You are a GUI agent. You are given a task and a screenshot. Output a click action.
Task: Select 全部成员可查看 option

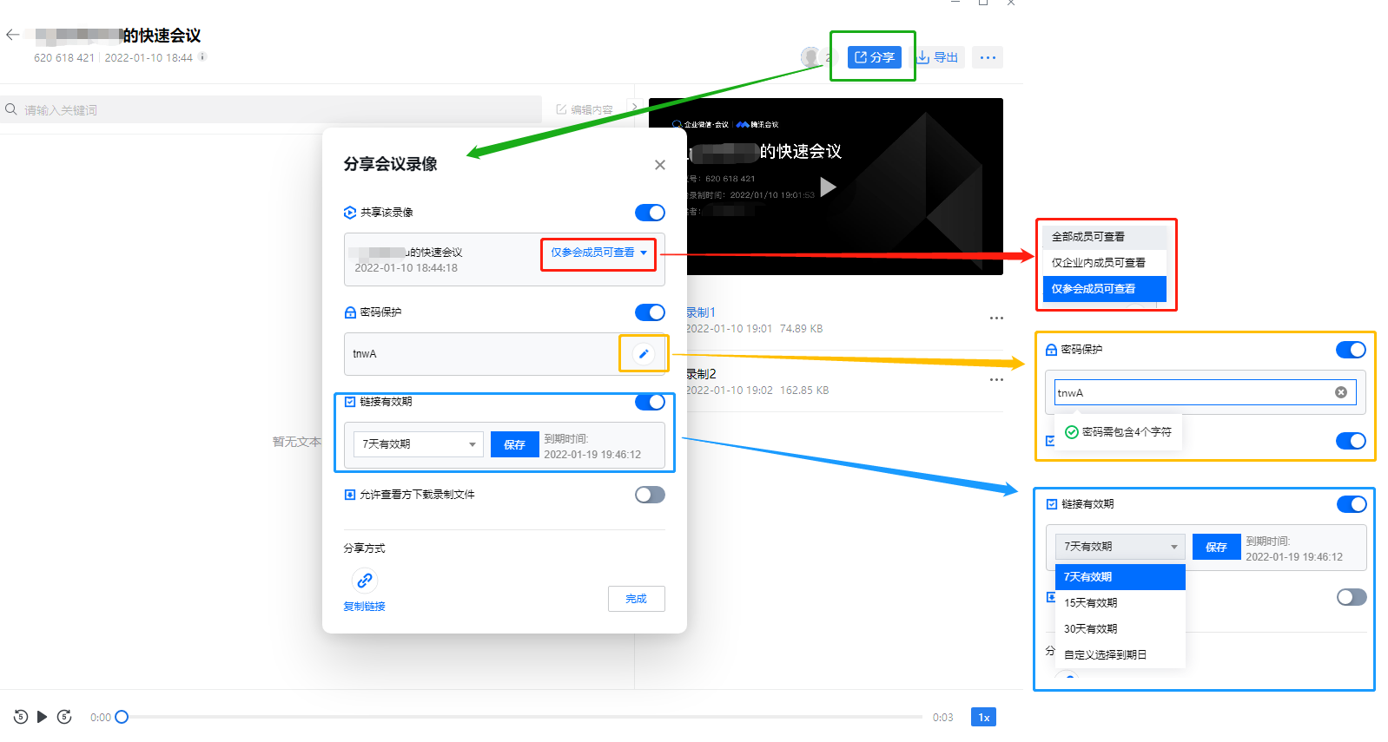click(1104, 236)
